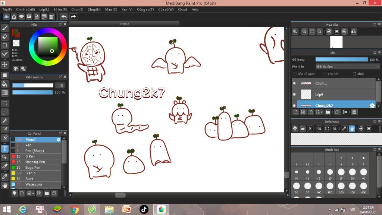This screenshot has height=215, width=382.
Task: Select the Bucket fill tool
Action: pos(4,84)
